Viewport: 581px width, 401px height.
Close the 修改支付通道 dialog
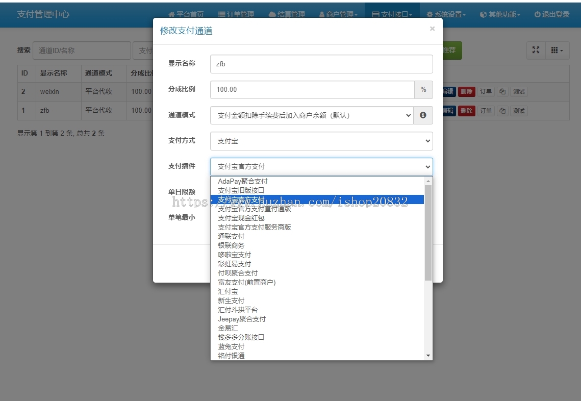[x=432, y=29]
